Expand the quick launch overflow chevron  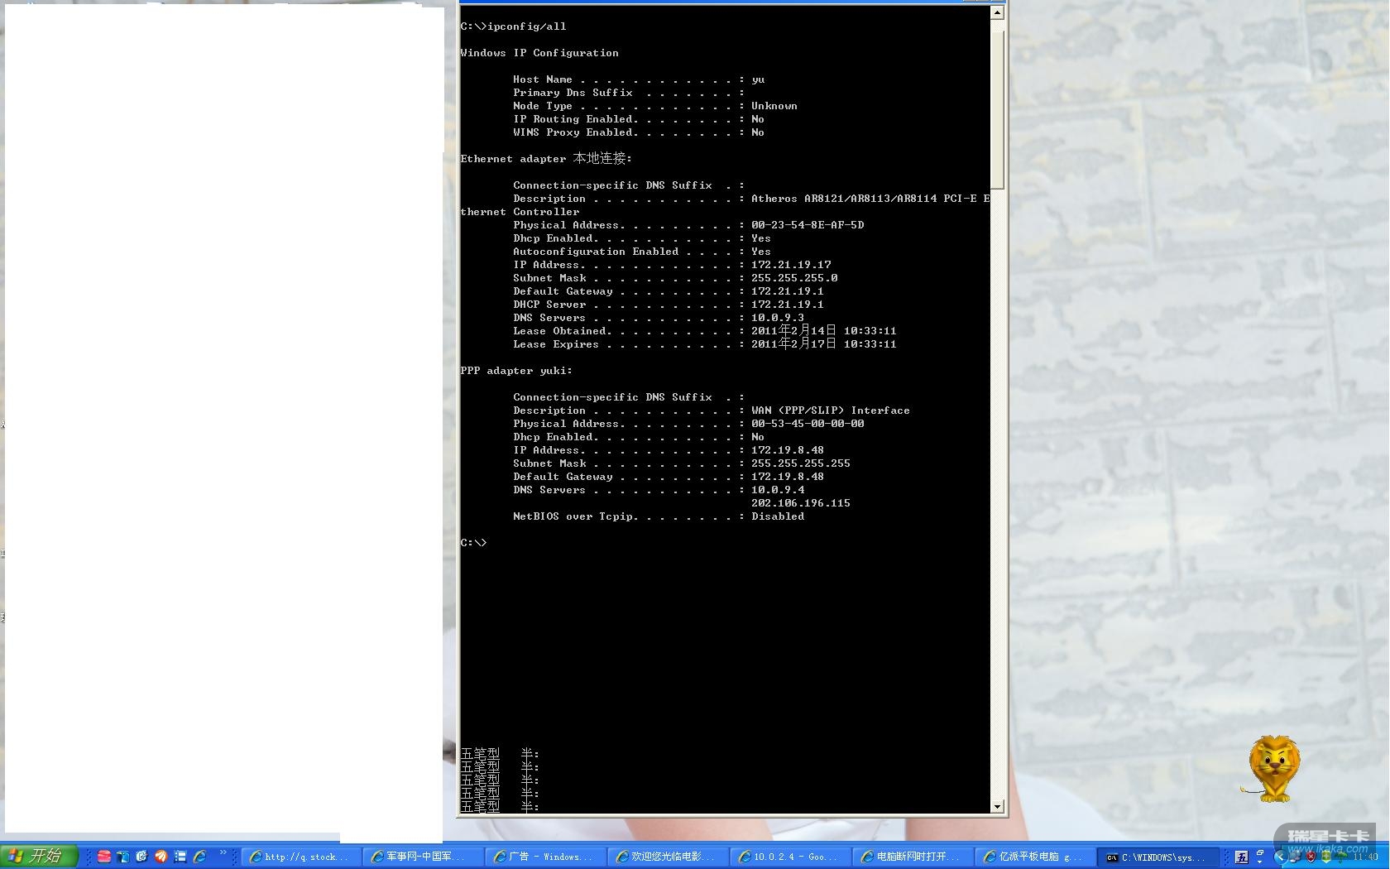click(223, 853)
